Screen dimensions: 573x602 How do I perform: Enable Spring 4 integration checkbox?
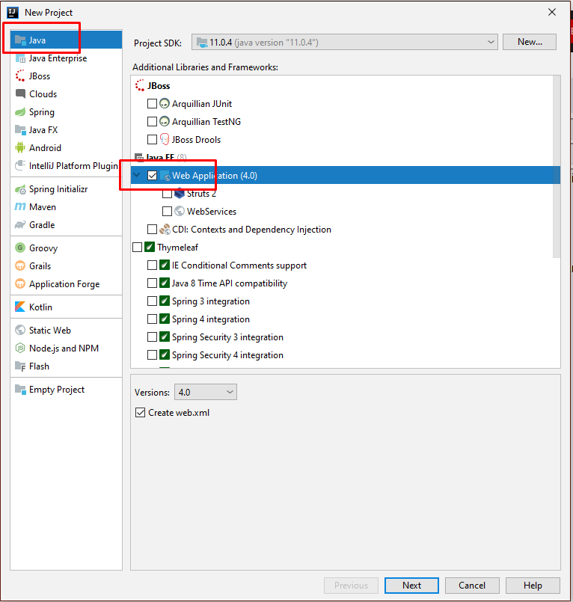coord(152,319)
